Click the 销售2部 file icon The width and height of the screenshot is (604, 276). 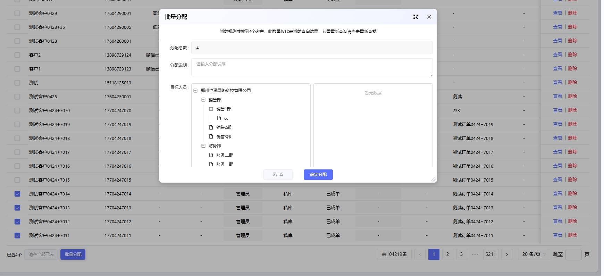[x=211, y=127]
